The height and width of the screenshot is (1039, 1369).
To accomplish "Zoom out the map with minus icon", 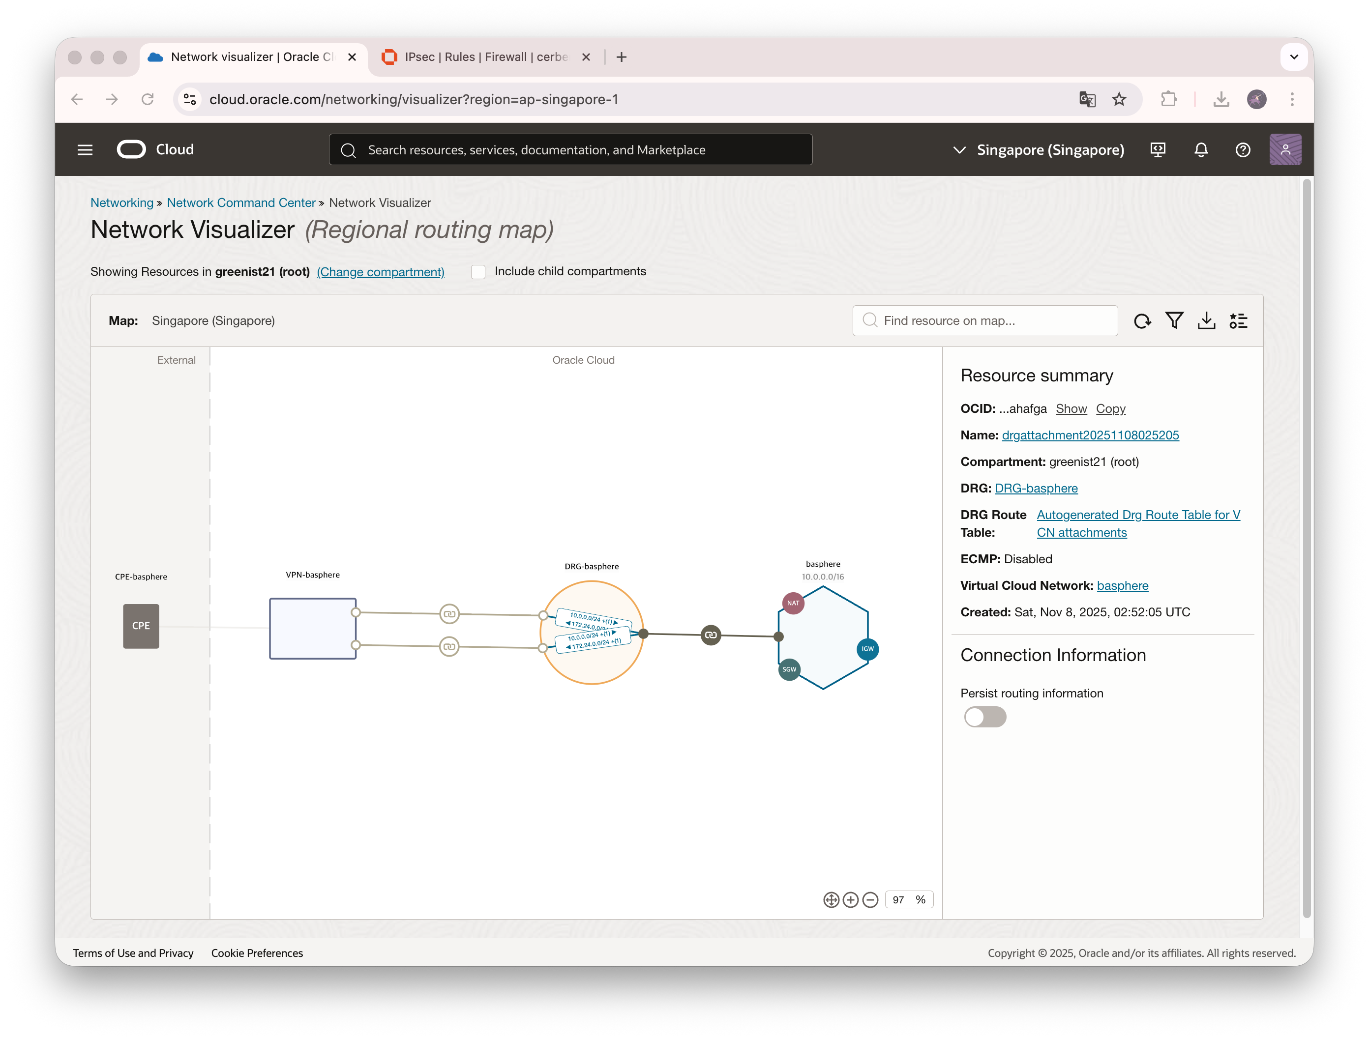I will pyautogui.click(x=870, y=900).
